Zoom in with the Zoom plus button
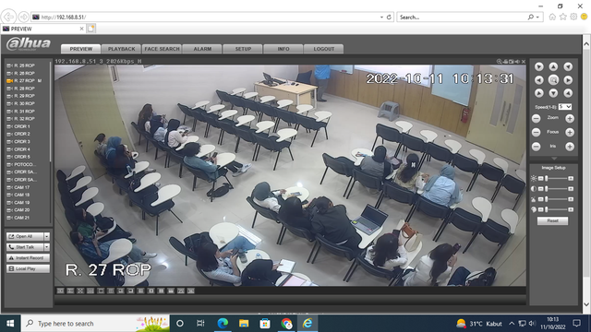This screenshot has height=332, width=591. [x=570, y=119]
